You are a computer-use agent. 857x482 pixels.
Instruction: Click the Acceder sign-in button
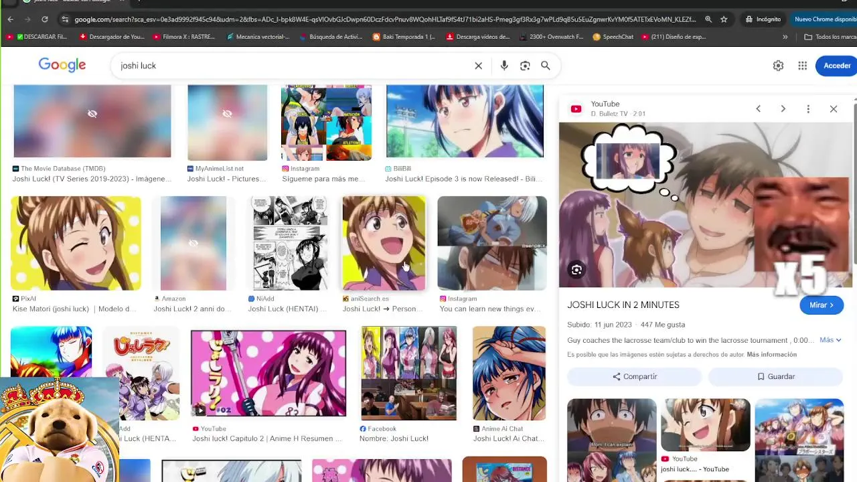tap(836, 66)
